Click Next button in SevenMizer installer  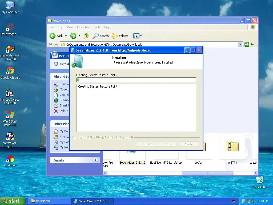(166, 144)
